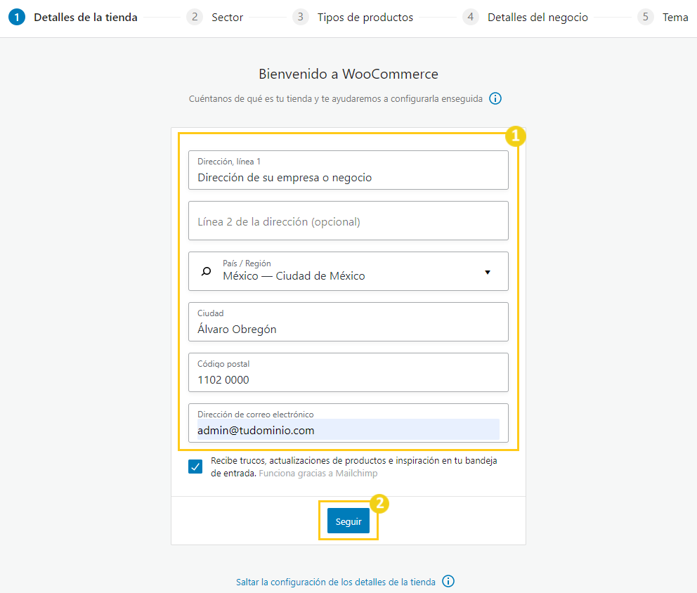Image resolution: width=697 pixels, height=593 pixels.
Task: Click the info icon beside the welcome subtitle
Action: click(495, 98)
